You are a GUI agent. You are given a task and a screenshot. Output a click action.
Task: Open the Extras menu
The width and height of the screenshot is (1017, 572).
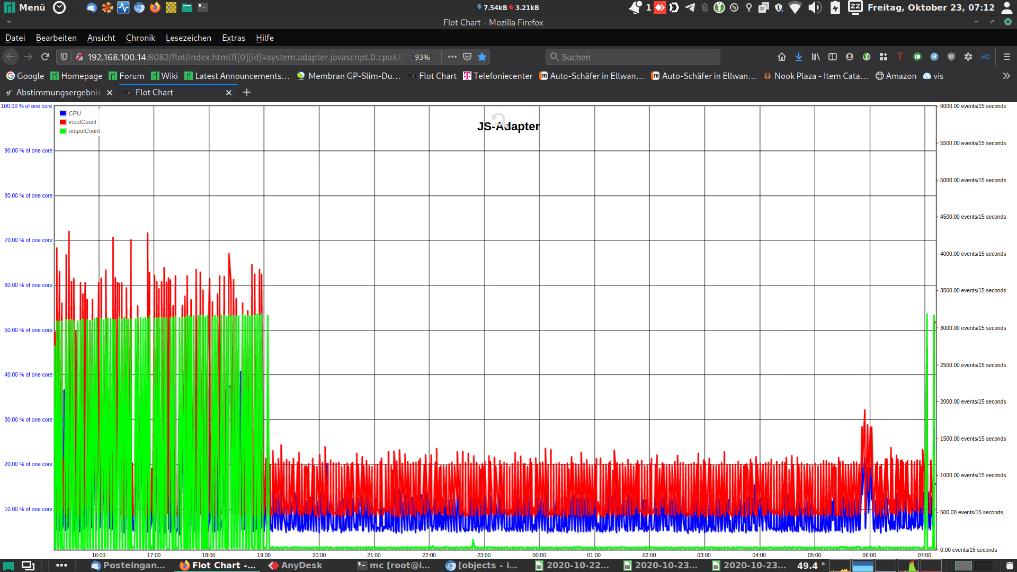click(234, 38)
